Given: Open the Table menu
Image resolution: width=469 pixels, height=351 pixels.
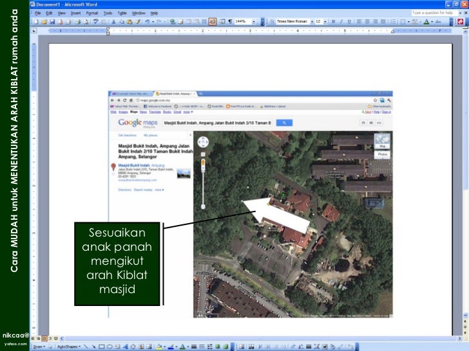Looking at the screenshot, I should click(122, 13).
